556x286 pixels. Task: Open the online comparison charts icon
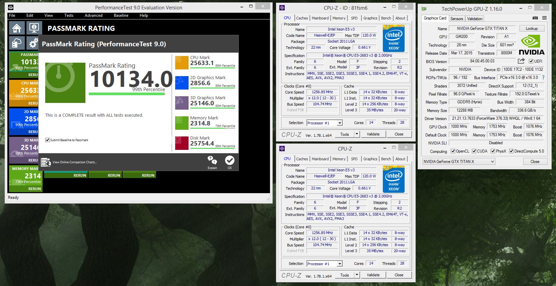click(46, 162)
